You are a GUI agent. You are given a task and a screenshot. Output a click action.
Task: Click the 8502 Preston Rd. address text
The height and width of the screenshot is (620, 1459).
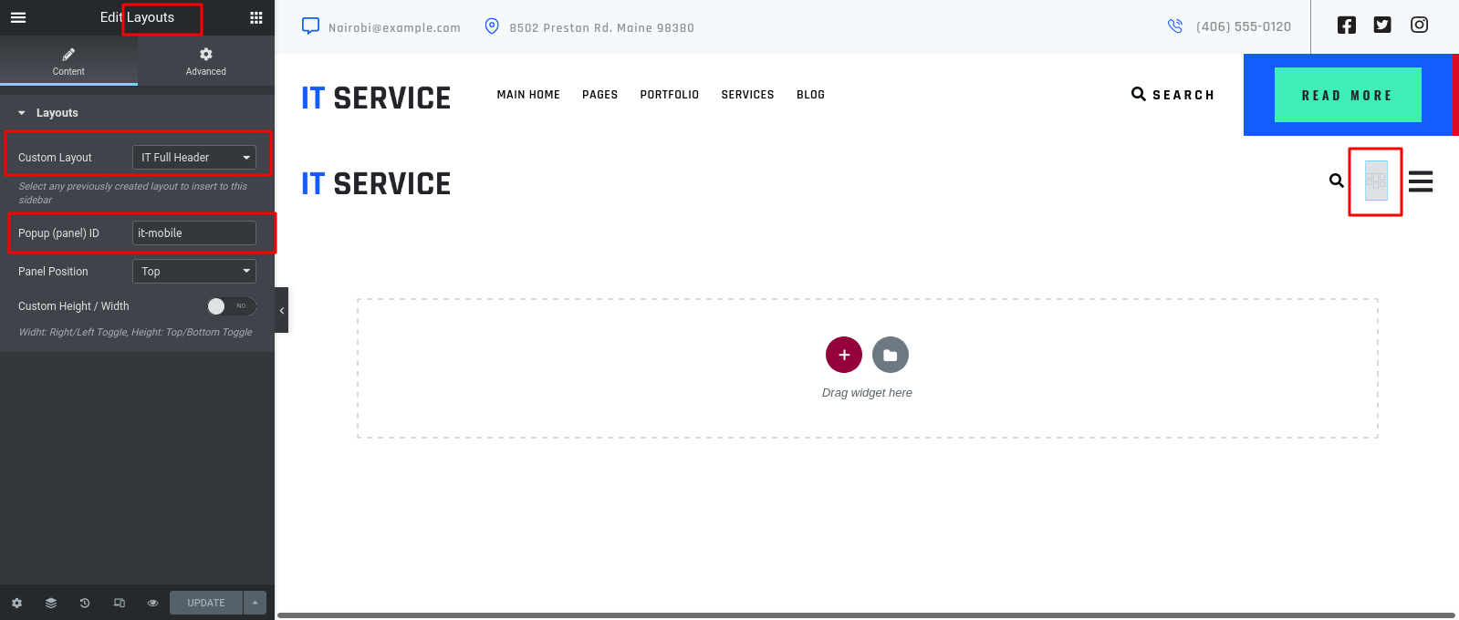point(601,28)
